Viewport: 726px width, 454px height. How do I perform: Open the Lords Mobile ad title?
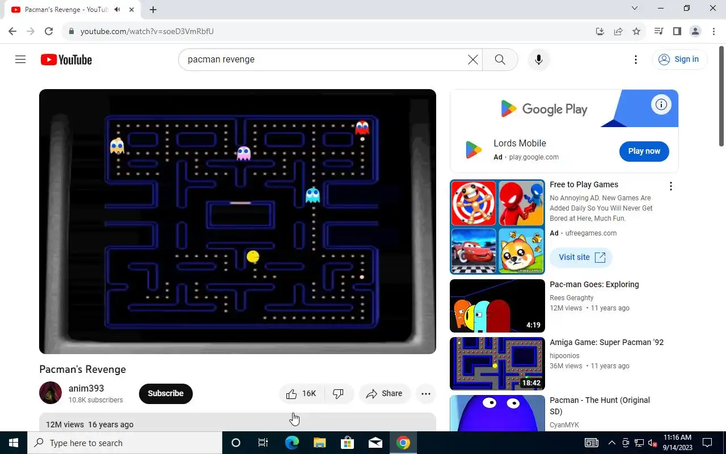(520, 144)
